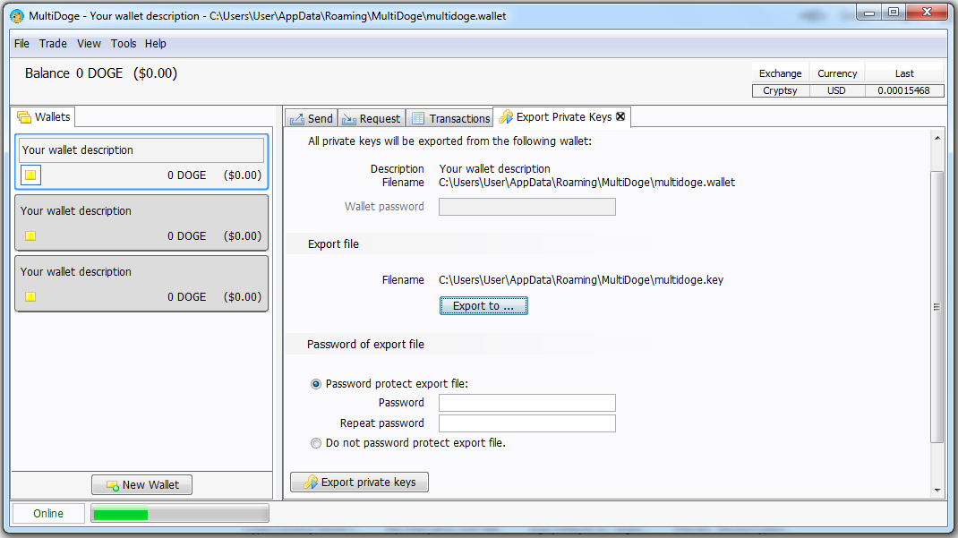The image size is (958, 538).
Task: Click the New Wallet button icon
Action: [113, 485]
